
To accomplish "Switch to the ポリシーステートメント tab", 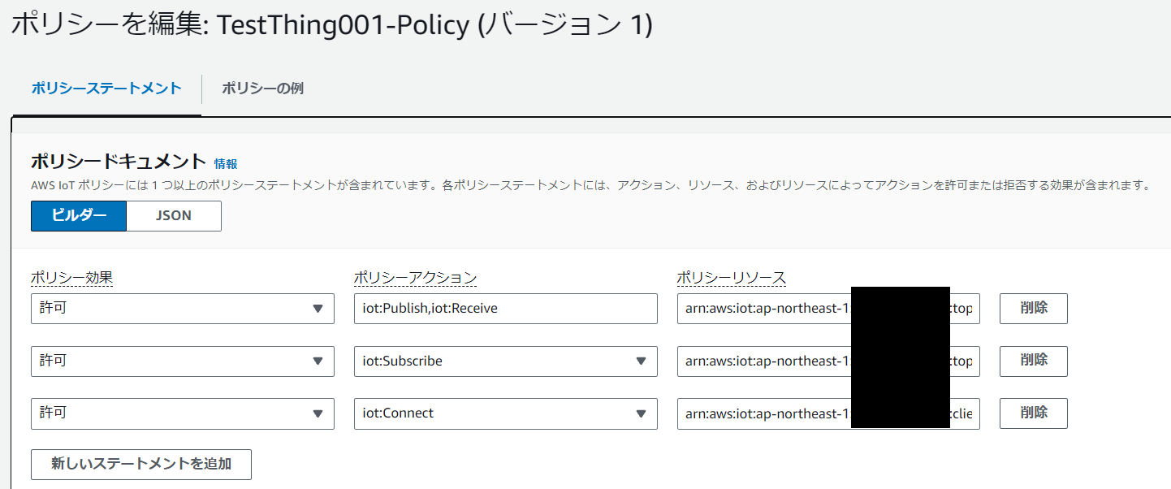I will 105,89.
